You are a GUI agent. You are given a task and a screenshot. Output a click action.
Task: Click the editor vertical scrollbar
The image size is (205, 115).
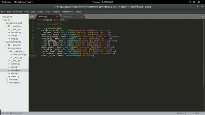coord(204,52)
